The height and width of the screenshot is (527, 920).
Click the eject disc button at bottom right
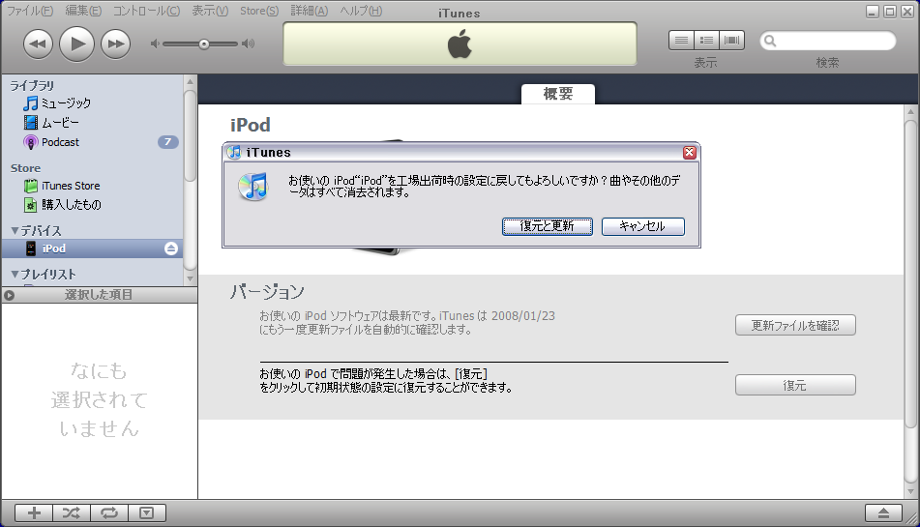click(x=883, y=513)
